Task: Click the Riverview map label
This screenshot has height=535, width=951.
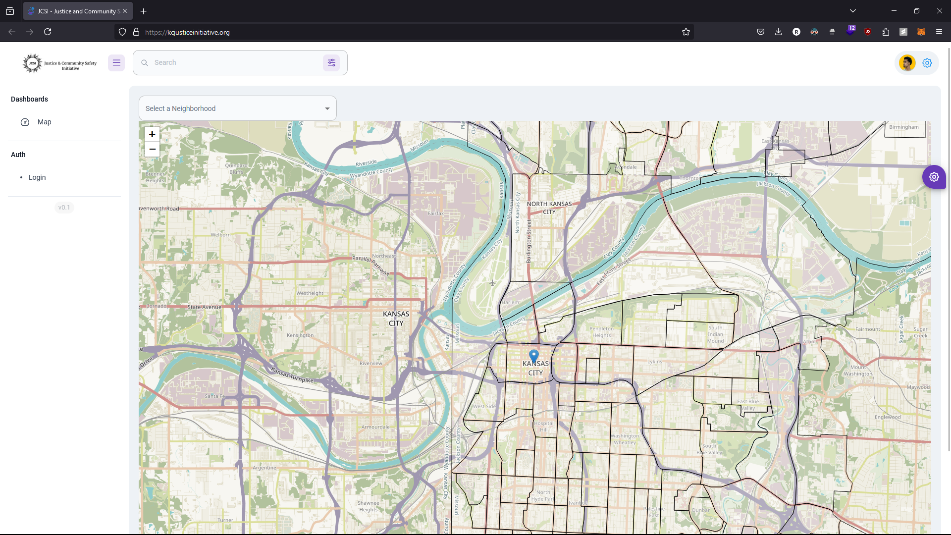Action: pos(371,364)
